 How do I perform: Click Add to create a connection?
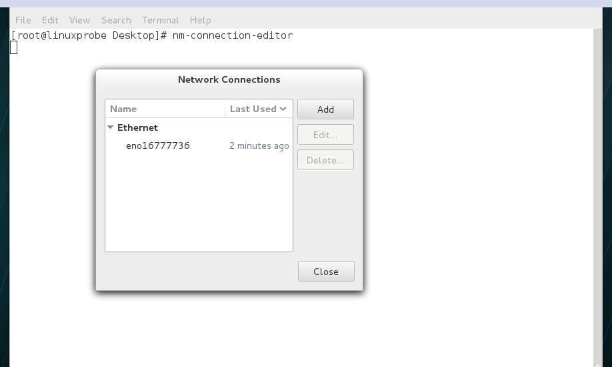[325, 109]
